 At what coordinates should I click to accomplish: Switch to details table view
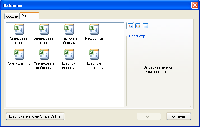(145, 26)
